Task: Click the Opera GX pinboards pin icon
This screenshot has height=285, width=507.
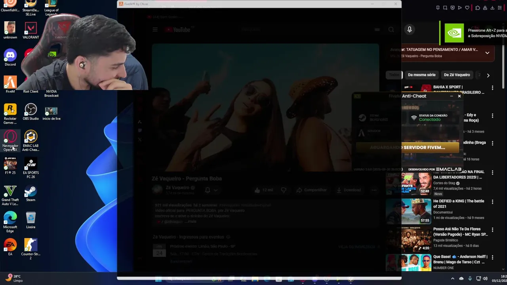Action: point(438,8)
